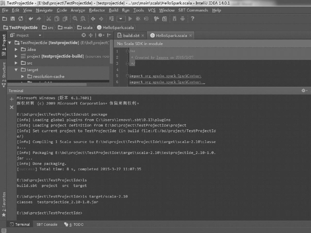Screen dimensions: 311x233
Task: Open Project panel gear settings
Action: pos(101,35)
